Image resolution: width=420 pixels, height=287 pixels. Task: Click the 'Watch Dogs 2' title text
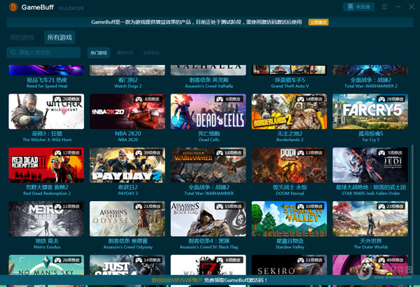pos(128,86)
